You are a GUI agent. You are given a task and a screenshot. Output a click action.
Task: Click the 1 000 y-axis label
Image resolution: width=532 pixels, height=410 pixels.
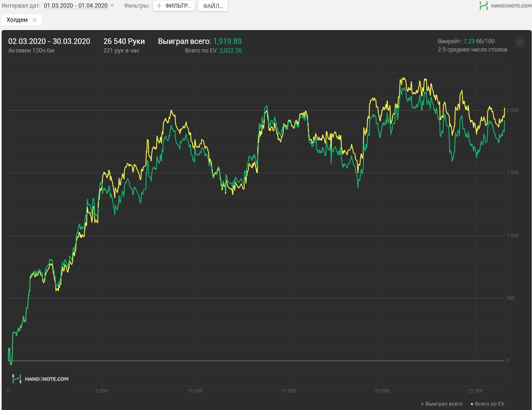(x=513, y=236)
